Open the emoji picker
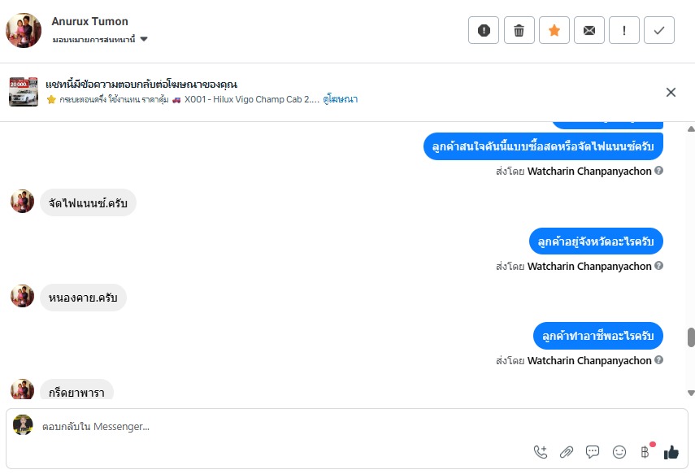The image size is (695, 474). coord(619,452)
